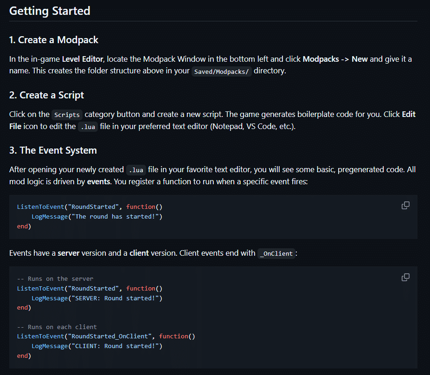Click the "Saved/Modpacks/" inline code
The width and height of the screenshot is (430, 375).
221,71
